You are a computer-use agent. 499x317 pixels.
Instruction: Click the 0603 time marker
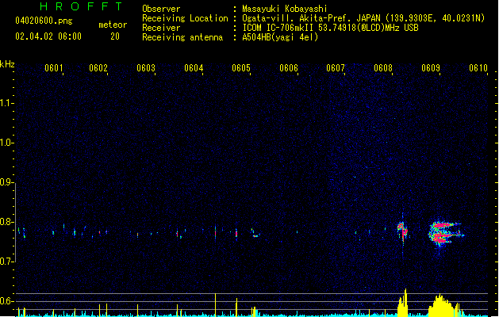(x=146, y=68)
